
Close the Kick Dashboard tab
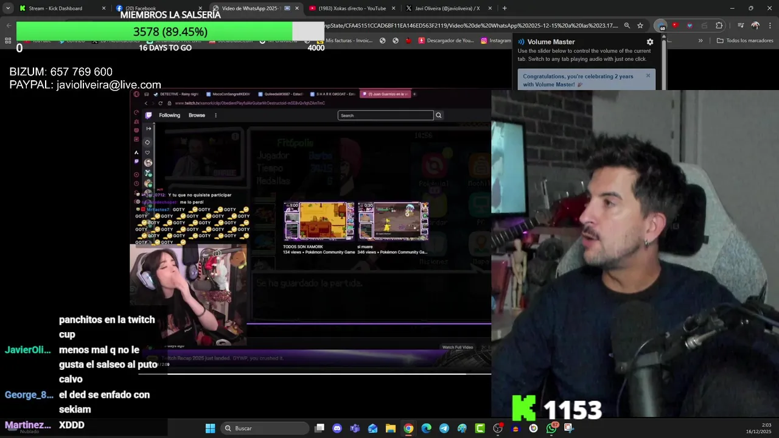pos(103,9)
